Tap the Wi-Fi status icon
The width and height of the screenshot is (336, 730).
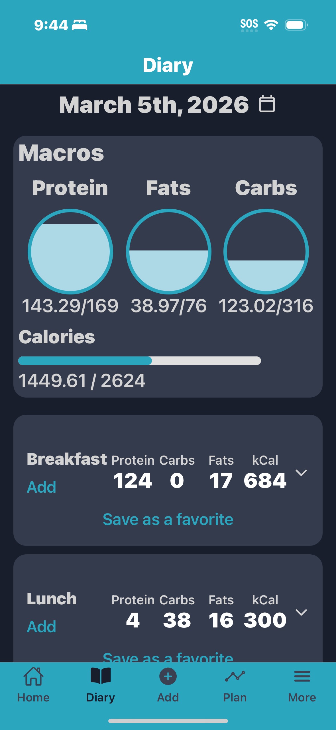[271, 25]
